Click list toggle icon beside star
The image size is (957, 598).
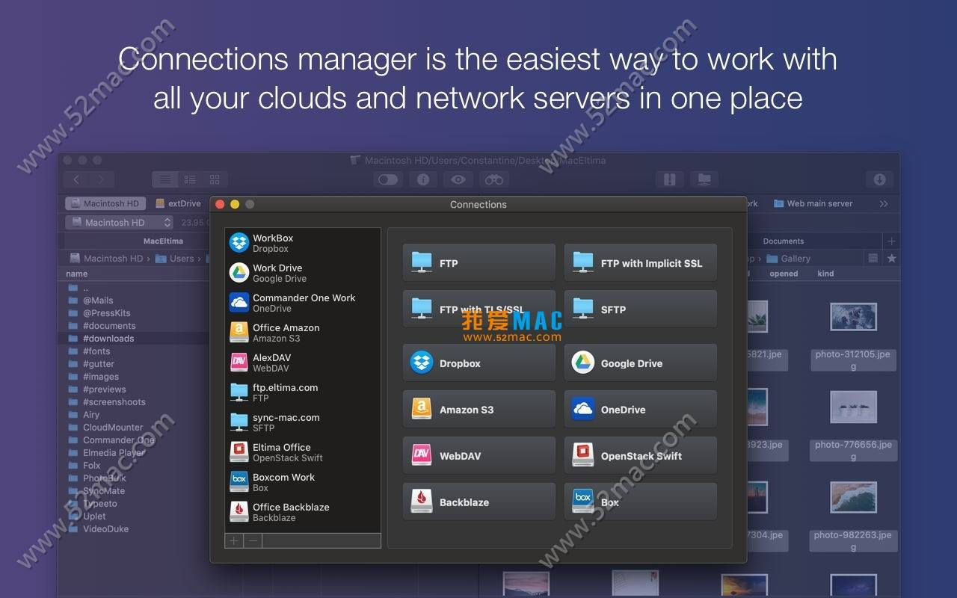tap(873, 259)
